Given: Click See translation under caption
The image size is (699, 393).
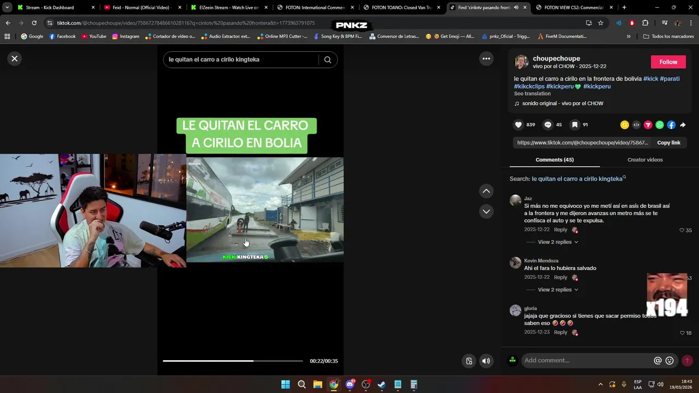Looking at the screenshot, I should [x=532, y=93].
